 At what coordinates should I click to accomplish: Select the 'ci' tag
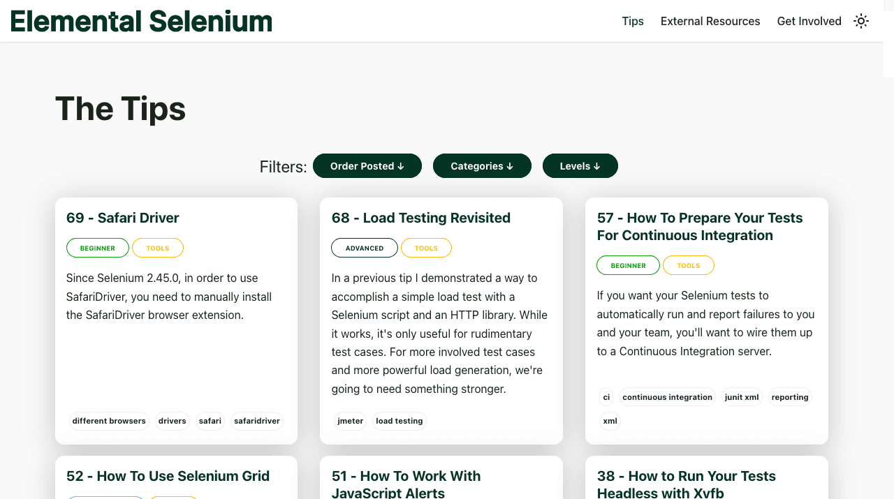[x=606, y=397]
